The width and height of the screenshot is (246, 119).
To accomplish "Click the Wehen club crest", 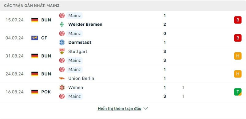I will (62, 87).
